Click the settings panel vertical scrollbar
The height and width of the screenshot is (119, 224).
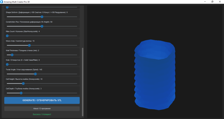coord(83,82)
